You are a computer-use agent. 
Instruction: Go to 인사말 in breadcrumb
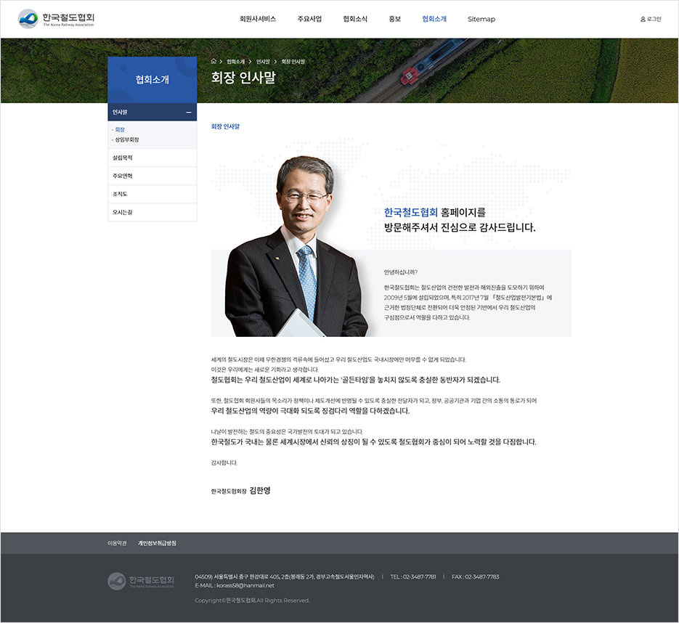(263, 62)
